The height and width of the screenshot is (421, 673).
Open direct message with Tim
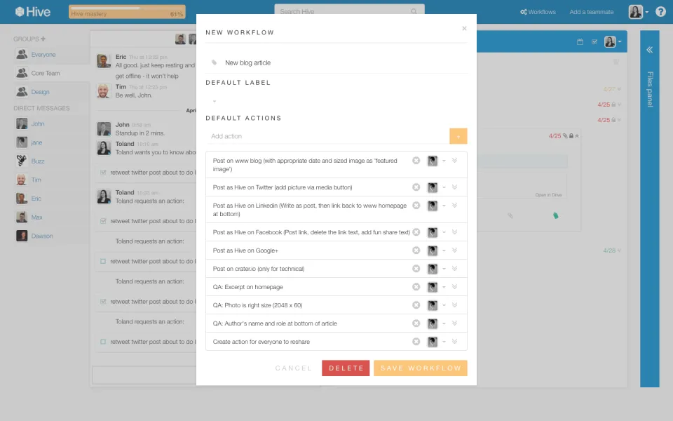point(36,180)
